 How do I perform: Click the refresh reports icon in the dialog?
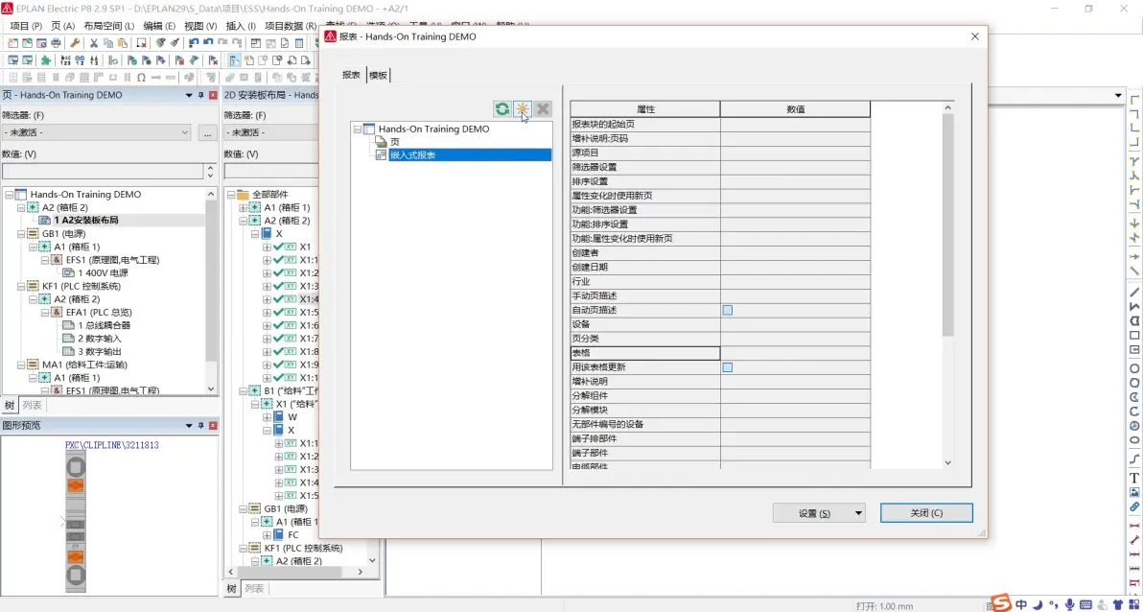point(502,109)
